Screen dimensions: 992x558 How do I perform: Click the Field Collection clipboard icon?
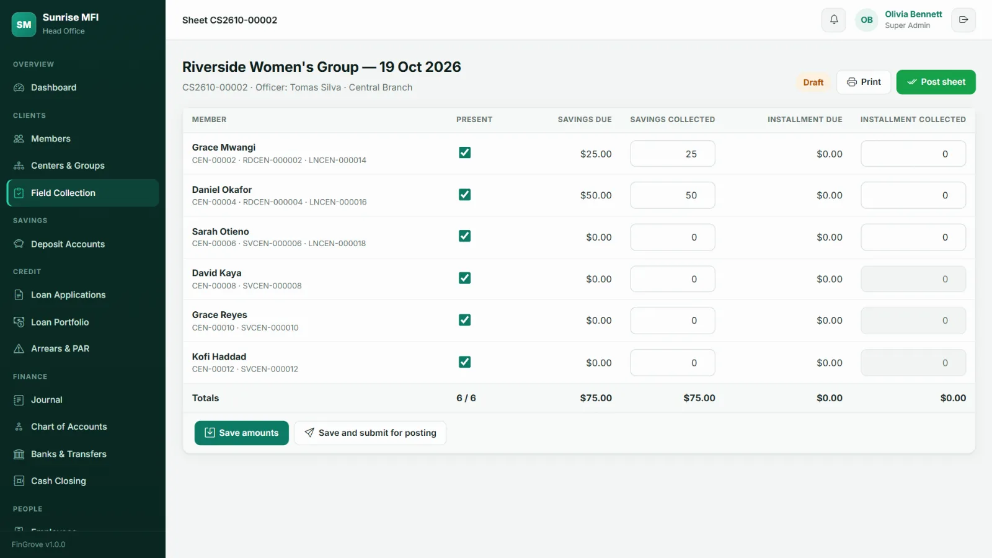(19, 193)
